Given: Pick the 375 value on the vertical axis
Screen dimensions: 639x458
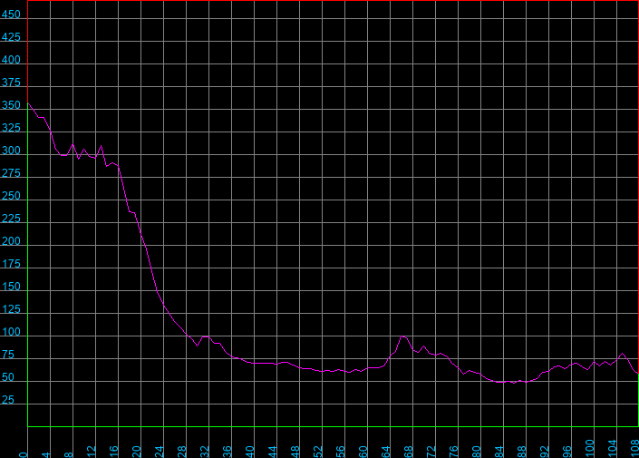Looking at the screenshot, I should (11, 83).
